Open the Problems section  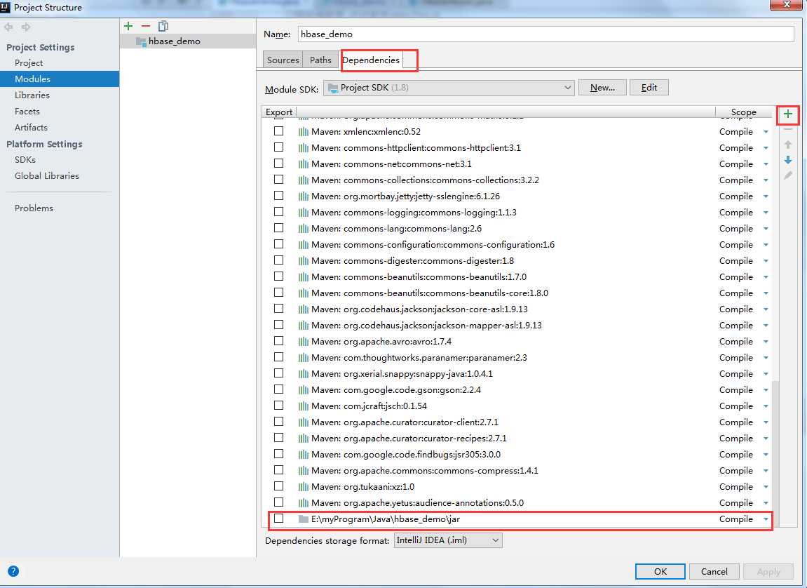(34, 208)
